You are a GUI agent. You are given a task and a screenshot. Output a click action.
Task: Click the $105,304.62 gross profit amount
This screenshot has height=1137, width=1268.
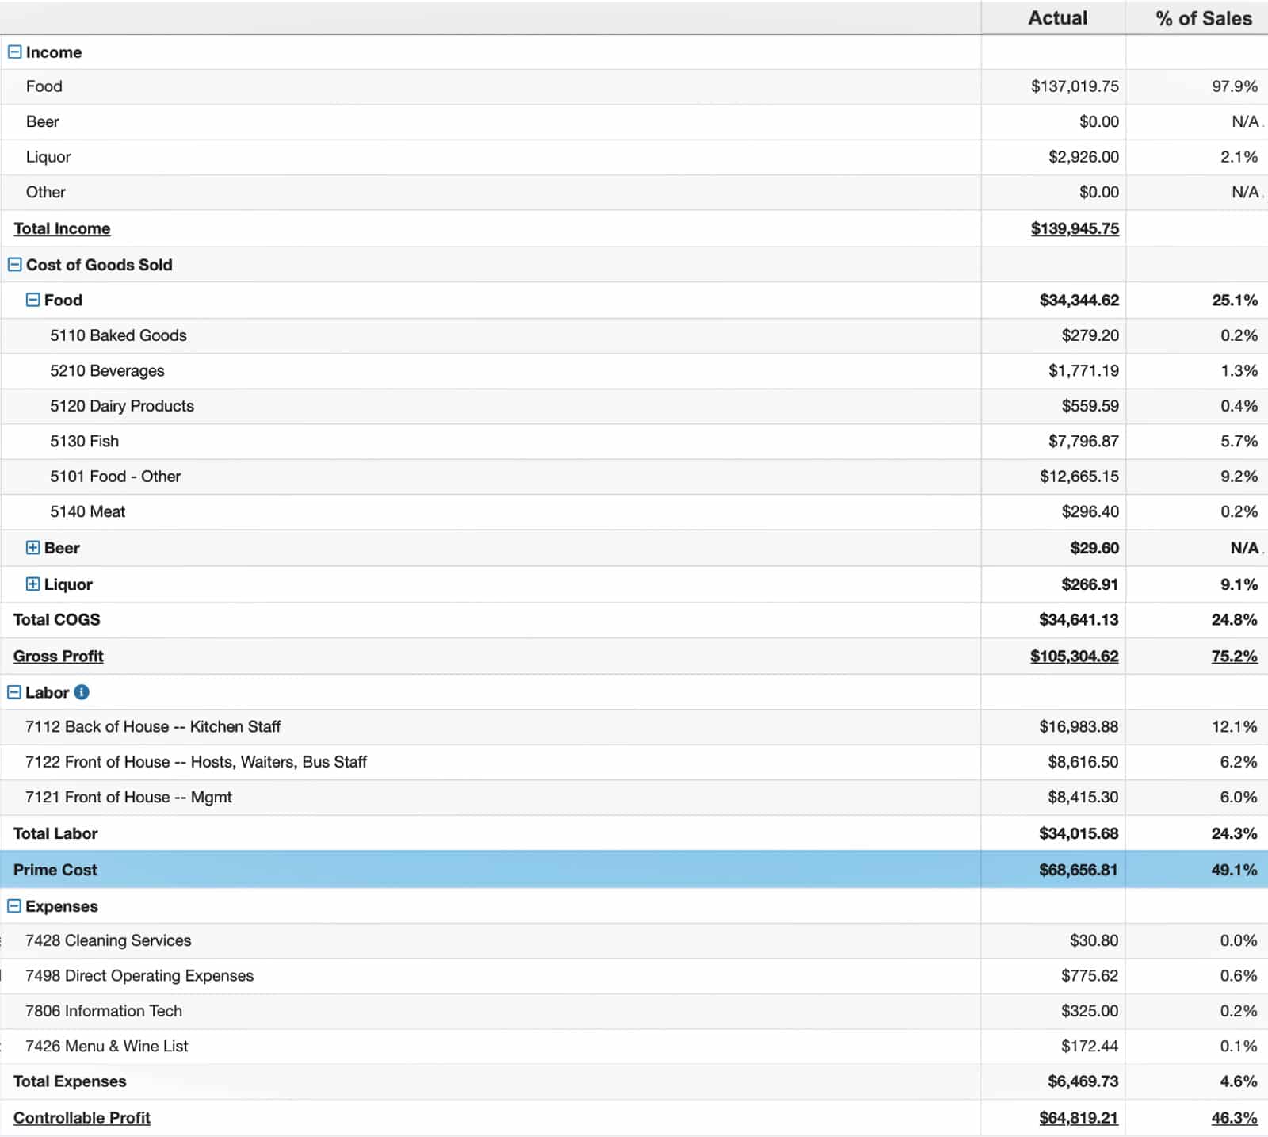[1074, 656]
